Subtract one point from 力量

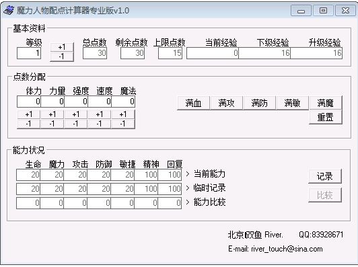pyautogui.click(x=52, y=124)
